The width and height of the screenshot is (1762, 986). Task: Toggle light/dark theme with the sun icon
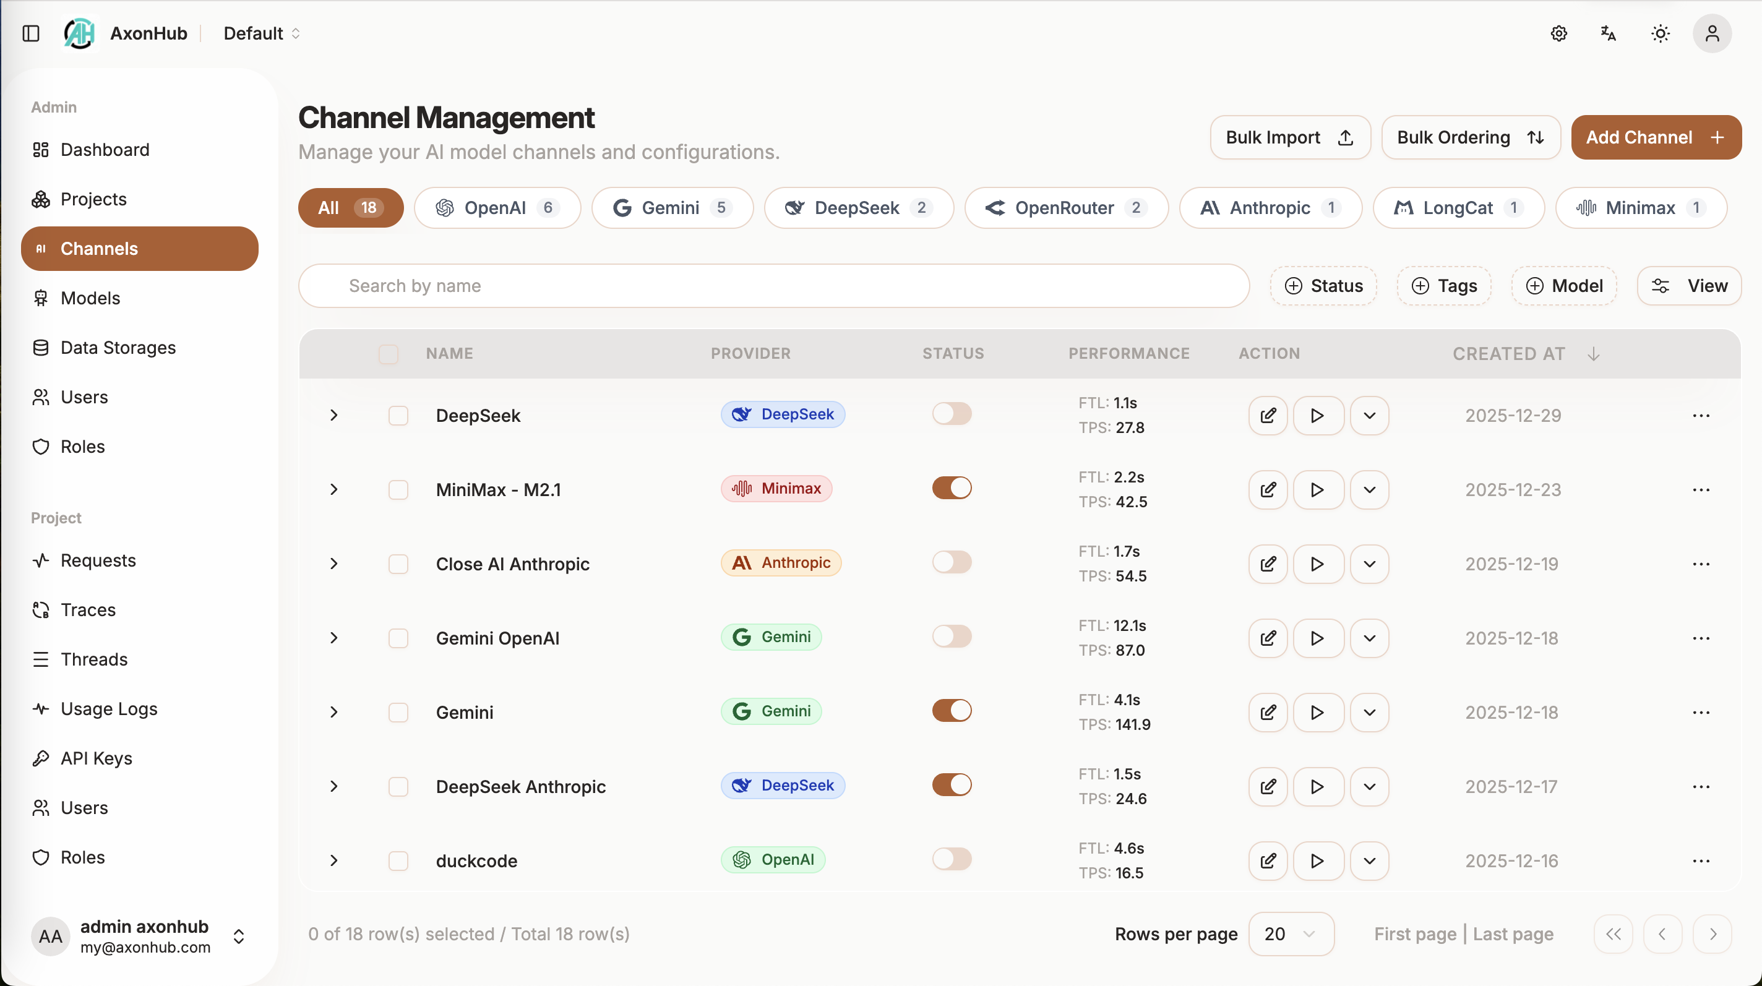[x=1660, y=33]
